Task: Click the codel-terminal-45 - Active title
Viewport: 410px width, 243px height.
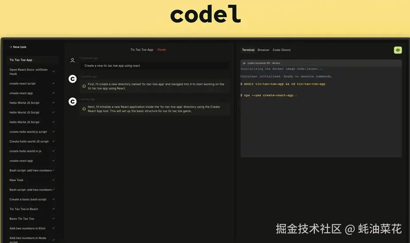Action: click(x=264, y=63)
